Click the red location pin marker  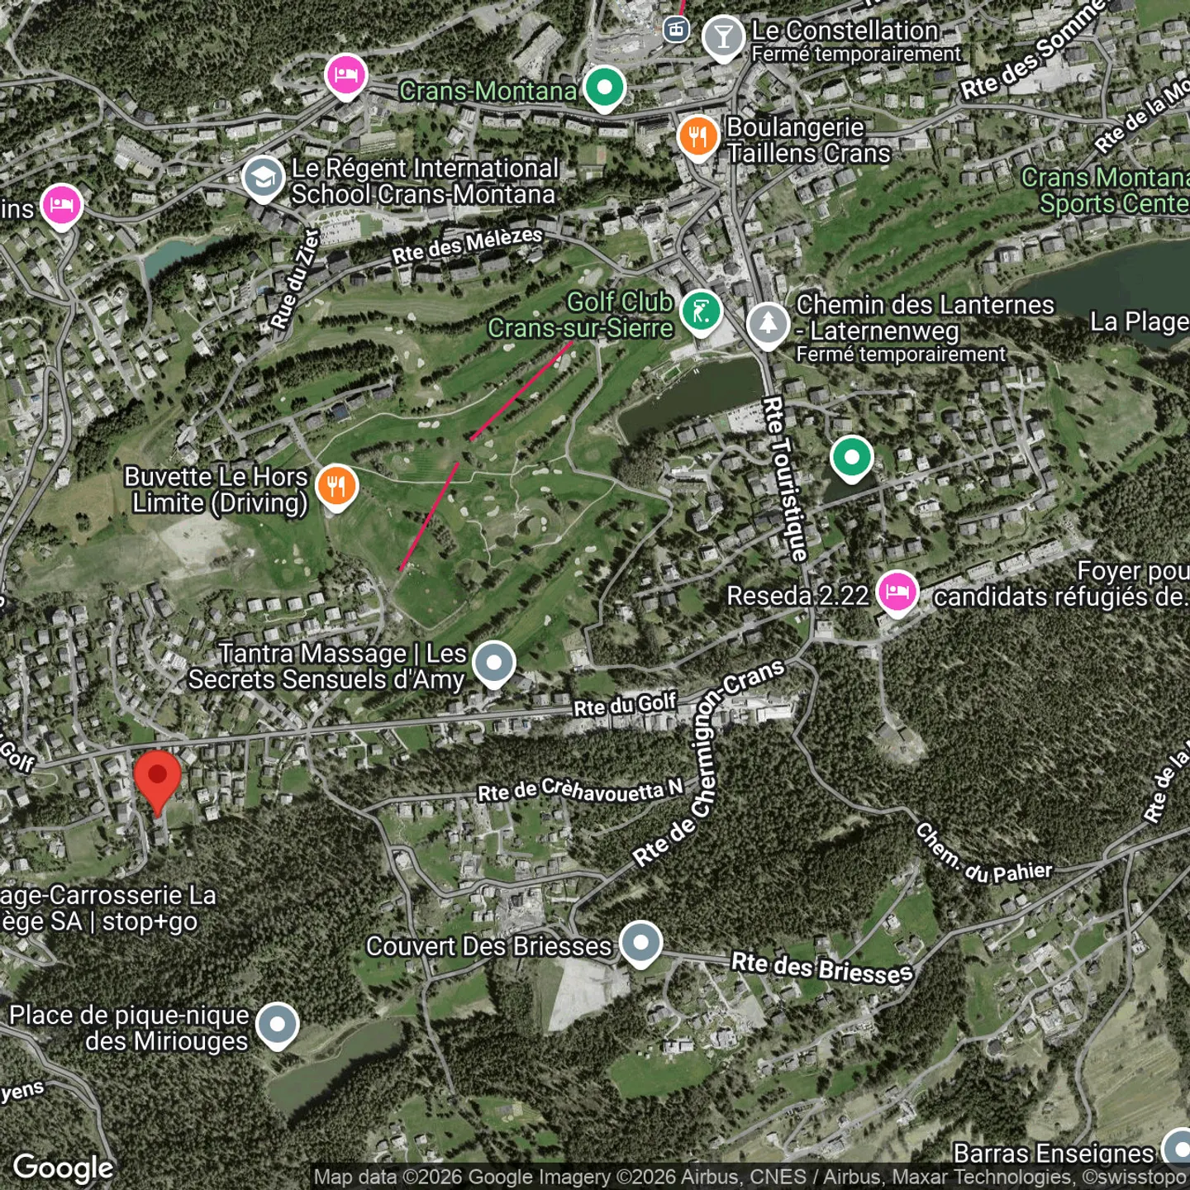pos(157,782)
